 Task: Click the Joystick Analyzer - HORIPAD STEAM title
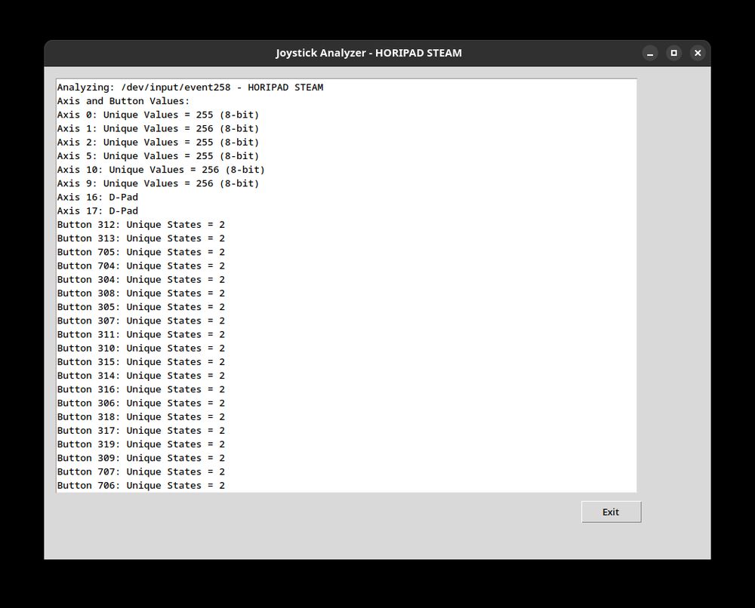click(369, 53)
